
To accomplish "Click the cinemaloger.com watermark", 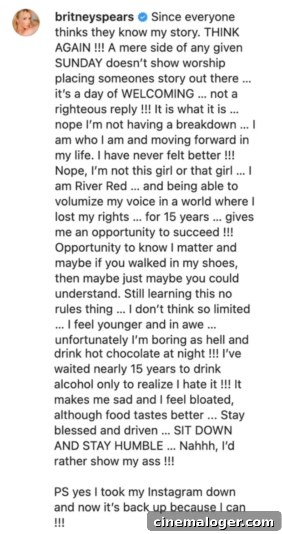I will pyautogui.click(x=214, y=522).
